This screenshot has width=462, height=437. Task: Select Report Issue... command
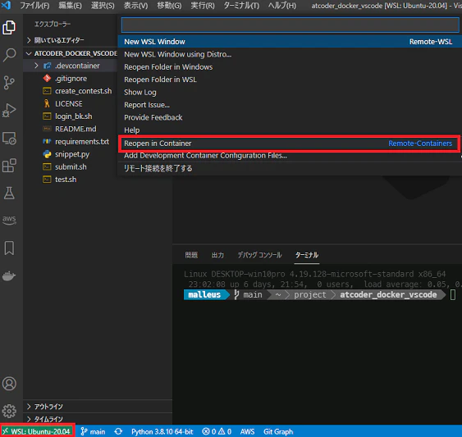290,105
